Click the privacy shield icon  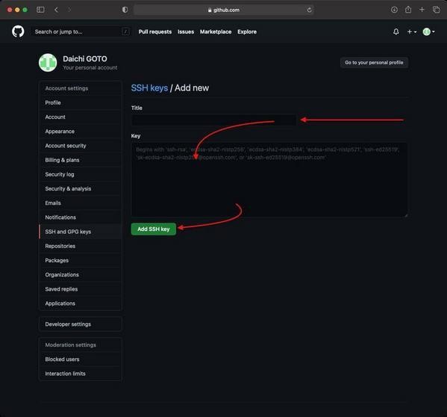(125, 10)
